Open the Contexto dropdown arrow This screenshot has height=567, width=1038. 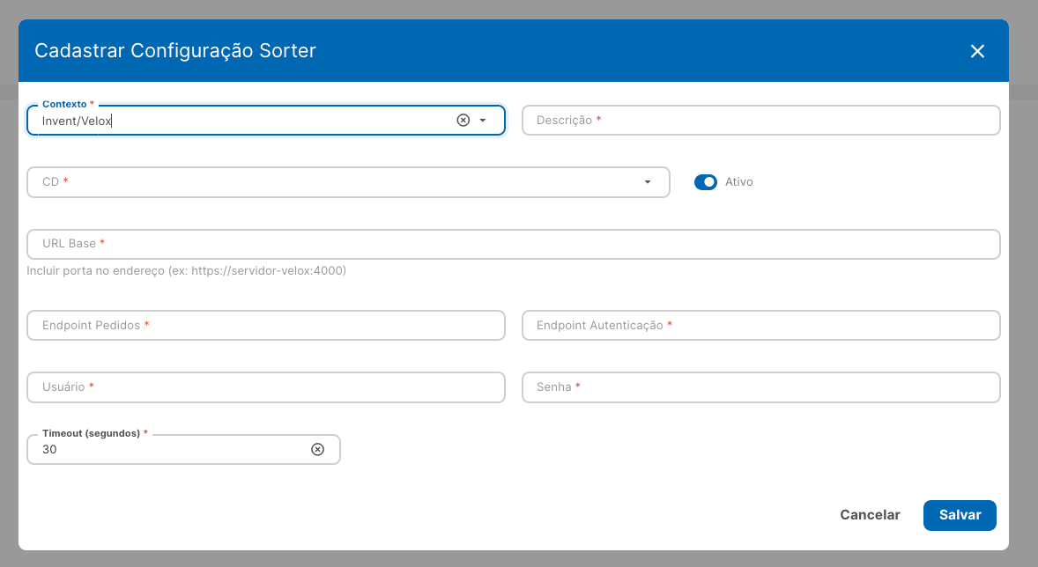[x=483, y=121]
